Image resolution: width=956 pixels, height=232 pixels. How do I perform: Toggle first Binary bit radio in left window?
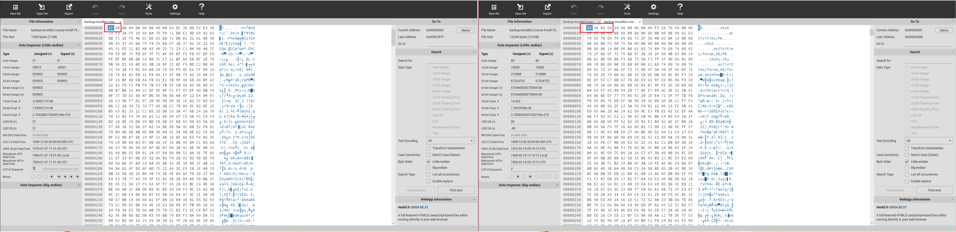tap(33, 177)
